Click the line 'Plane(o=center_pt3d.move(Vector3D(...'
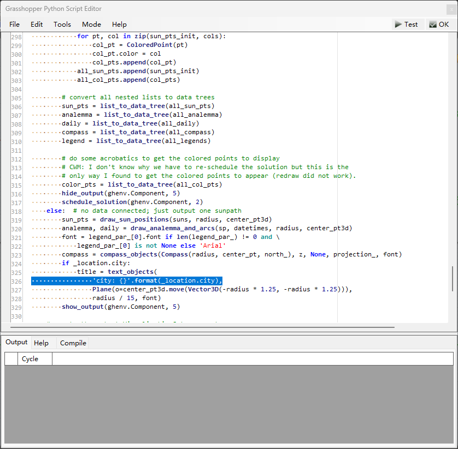The image size is (458, 449). [222, 290]
